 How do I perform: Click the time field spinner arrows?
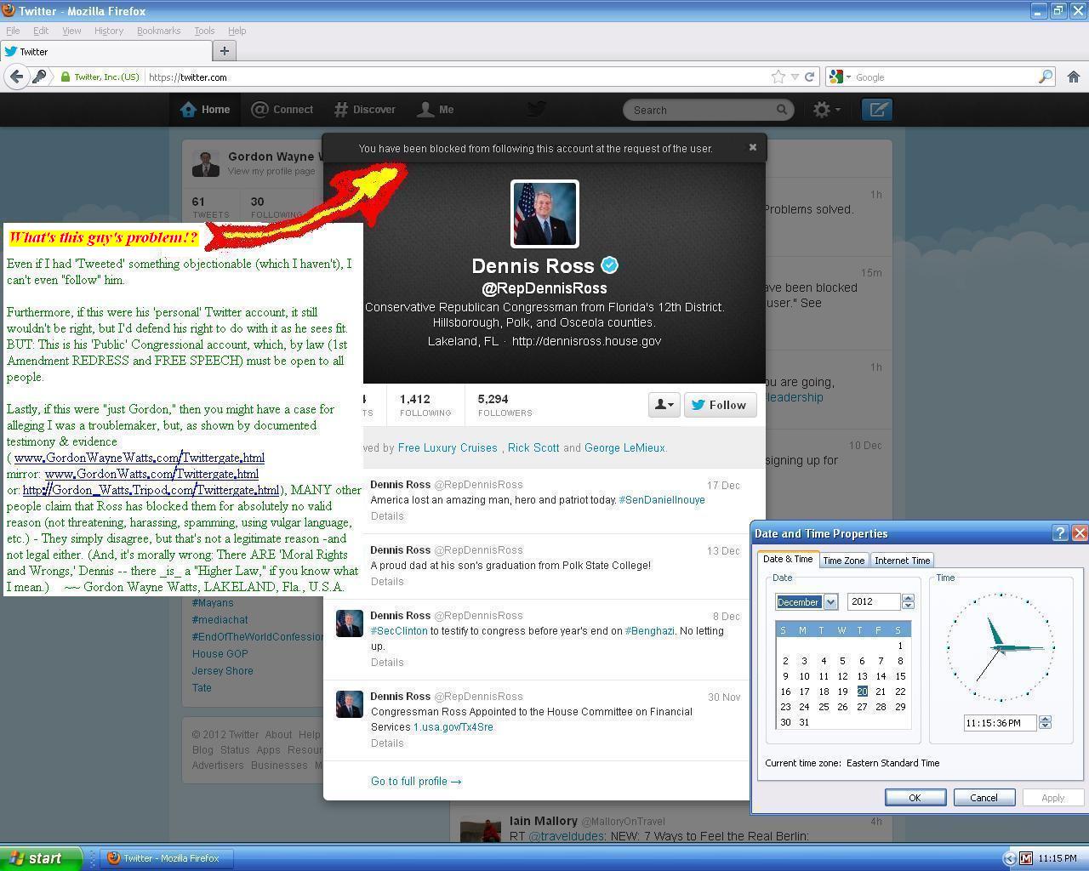[1045, 723]
